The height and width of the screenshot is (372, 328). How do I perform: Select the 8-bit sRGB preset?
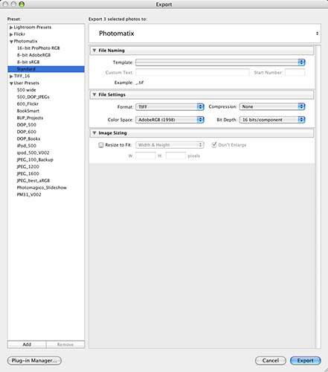28,62
